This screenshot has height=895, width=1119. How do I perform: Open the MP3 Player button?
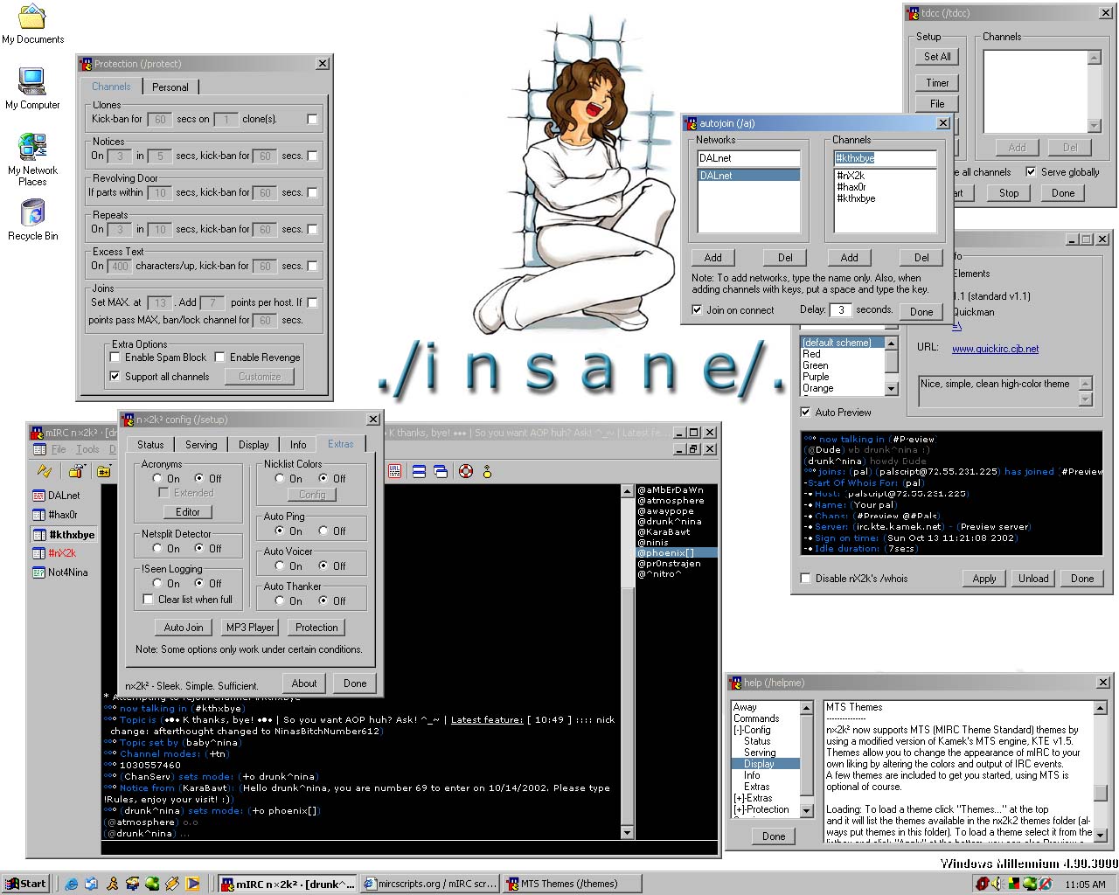coord(249,628)
